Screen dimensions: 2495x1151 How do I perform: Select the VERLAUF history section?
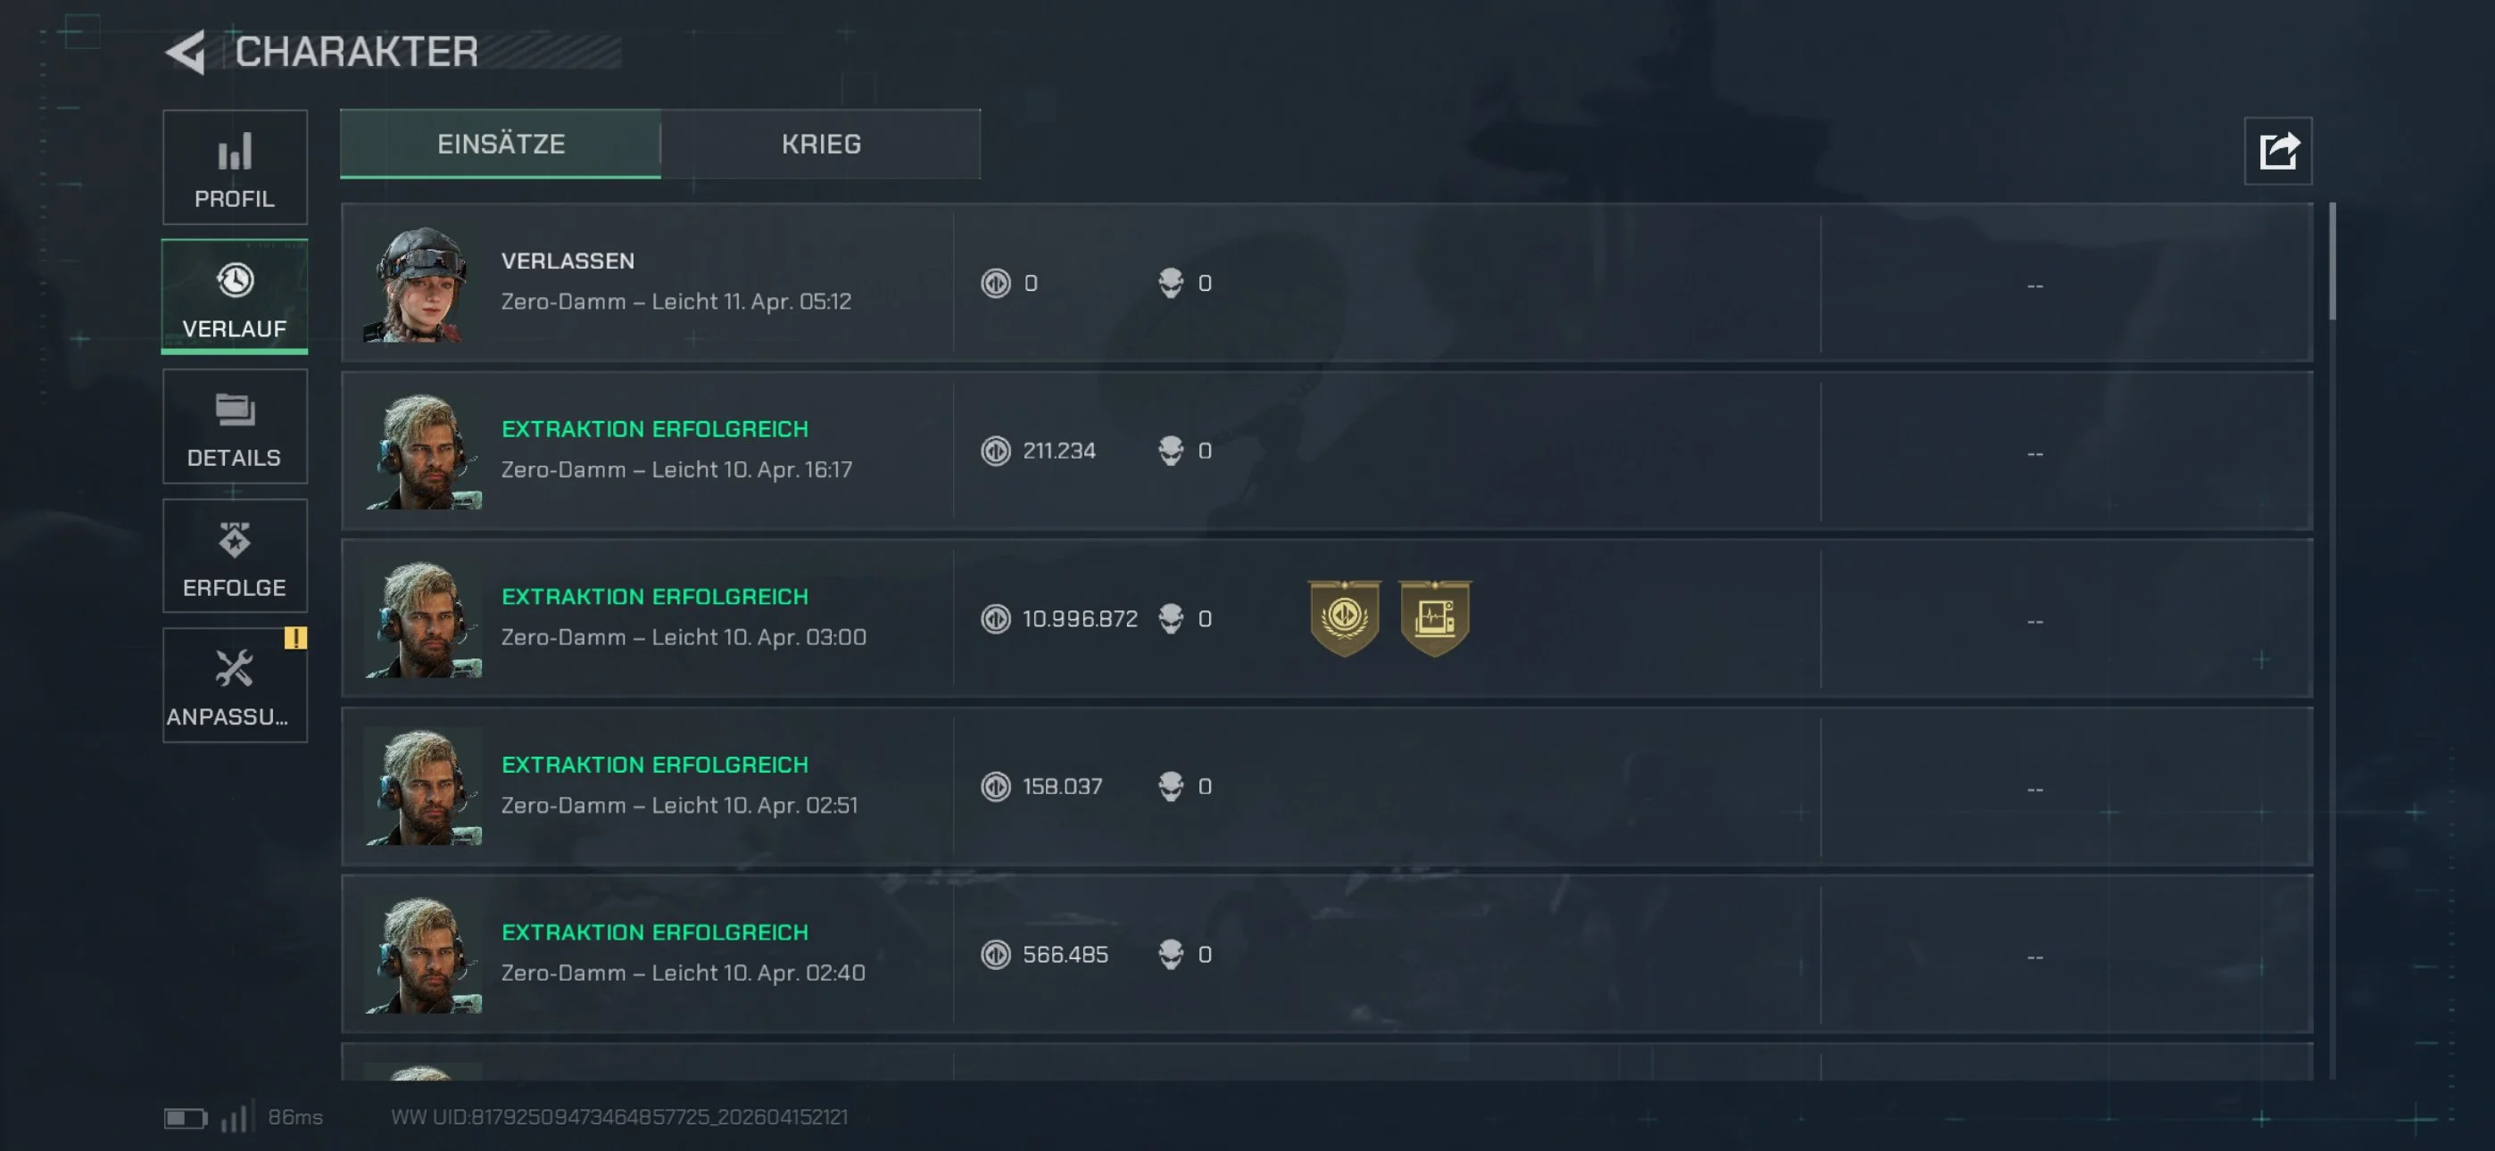click(235, 296)
